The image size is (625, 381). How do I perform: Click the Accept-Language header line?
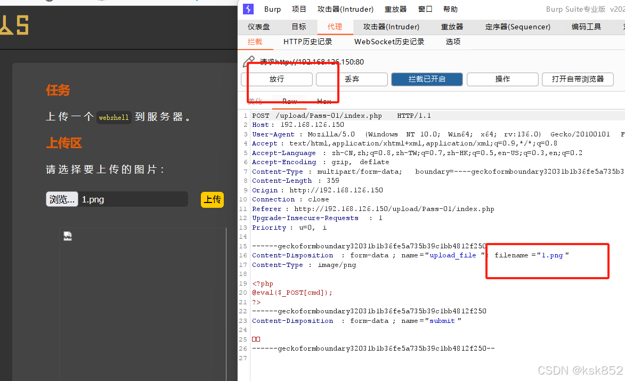[x=417, y=153]
